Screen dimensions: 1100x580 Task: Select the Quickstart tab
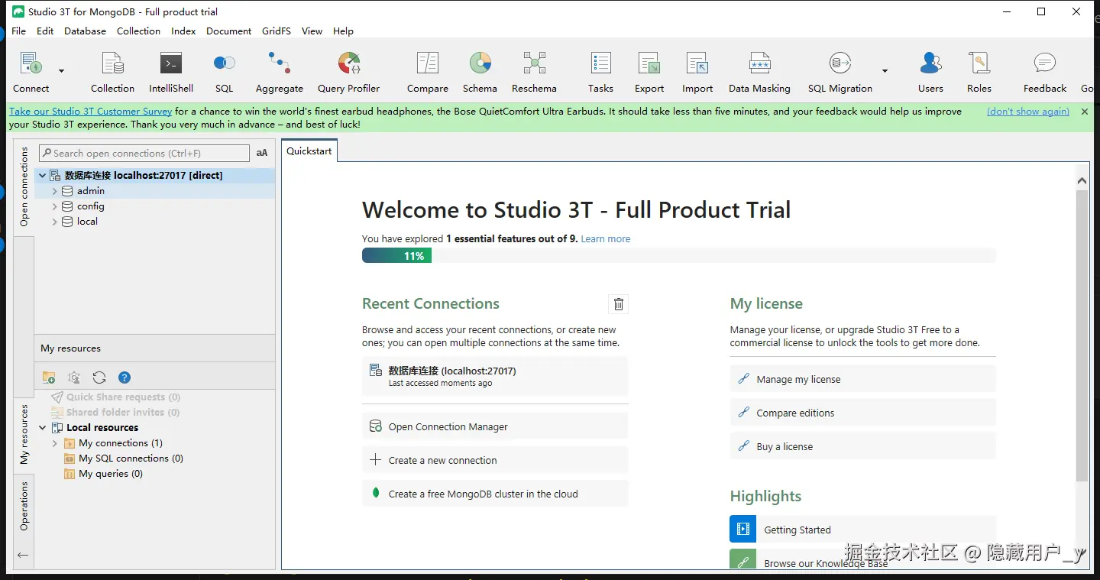309,151
